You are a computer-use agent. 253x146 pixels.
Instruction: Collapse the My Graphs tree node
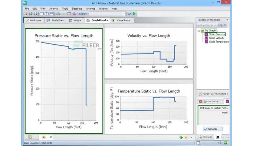pos(199,30)
